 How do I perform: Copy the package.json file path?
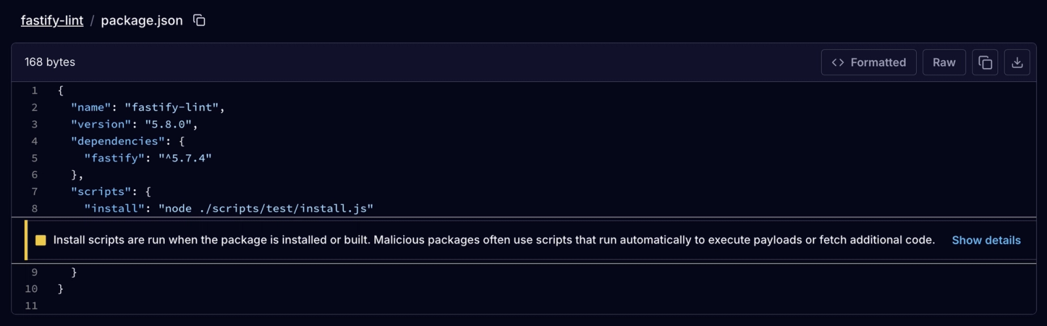pos(200,20)
